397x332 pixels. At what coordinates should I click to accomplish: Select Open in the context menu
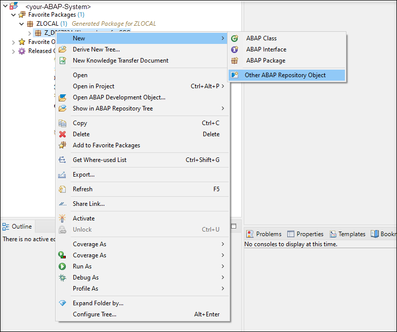tap(142, 75)
